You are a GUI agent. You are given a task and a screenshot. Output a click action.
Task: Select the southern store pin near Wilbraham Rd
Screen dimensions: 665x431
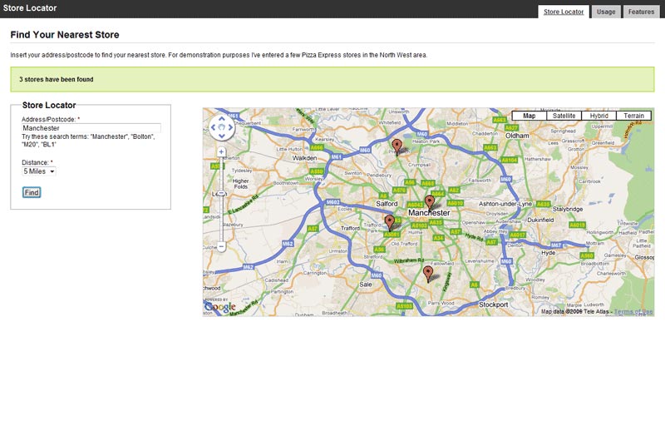coord(428,273)
